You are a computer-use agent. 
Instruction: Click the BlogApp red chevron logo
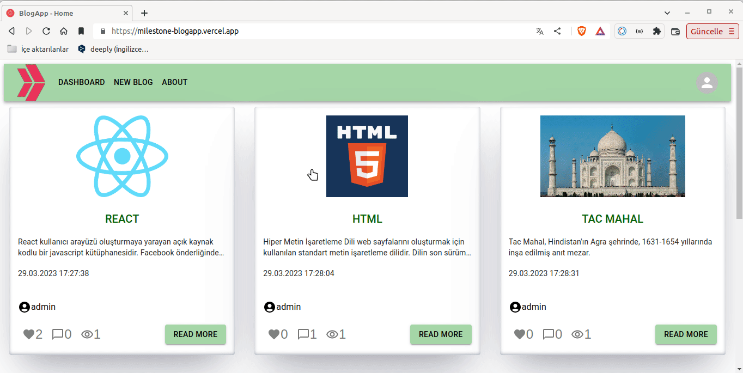pyautogui.click(x=31, y=83)
